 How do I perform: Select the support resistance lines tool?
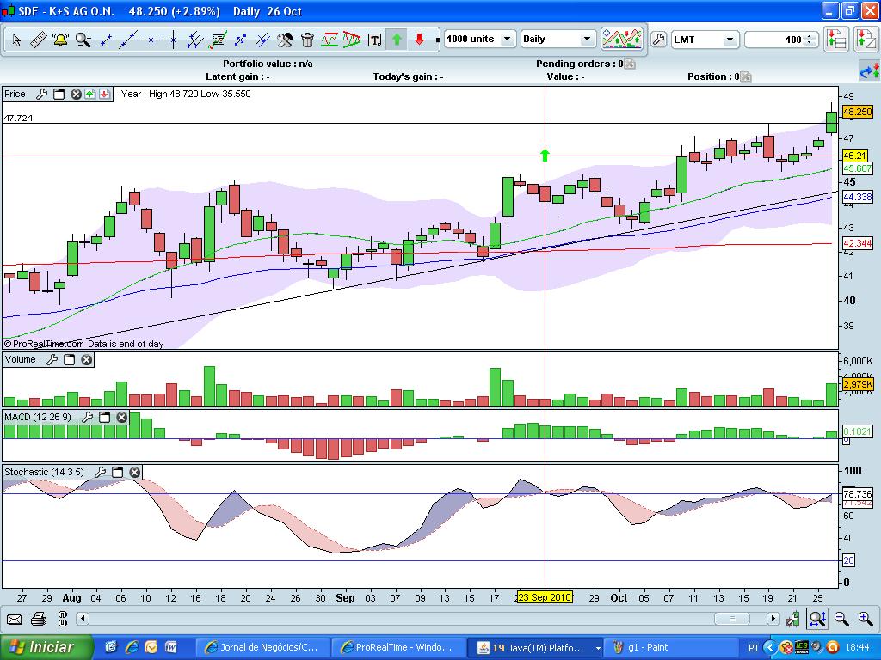coord(330,40)
